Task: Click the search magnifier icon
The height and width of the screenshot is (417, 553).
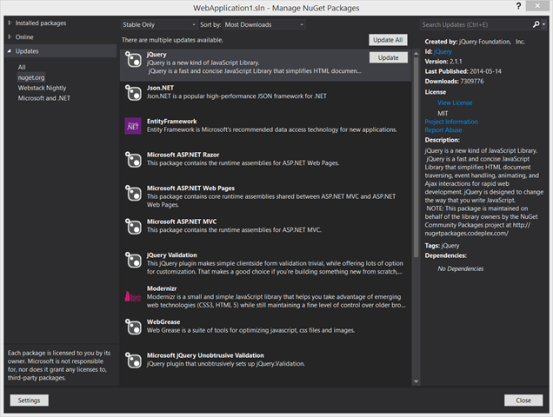Action: tap(536, 24)
